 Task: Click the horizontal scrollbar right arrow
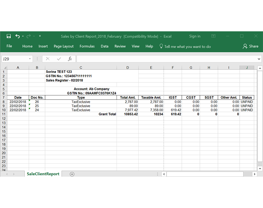(255, 174)
